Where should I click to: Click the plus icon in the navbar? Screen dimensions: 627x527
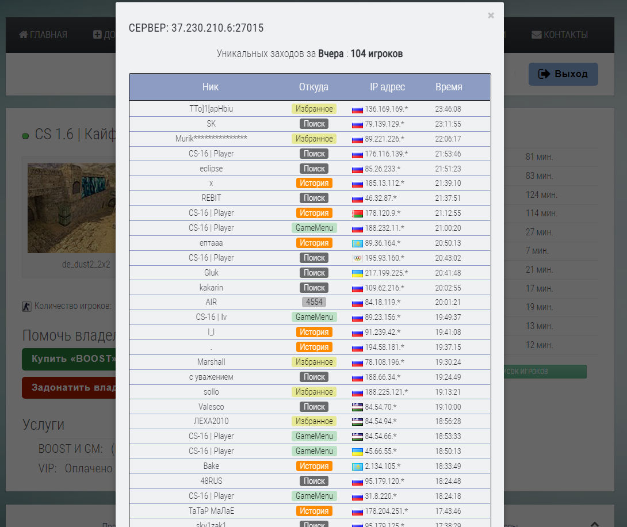97,35
